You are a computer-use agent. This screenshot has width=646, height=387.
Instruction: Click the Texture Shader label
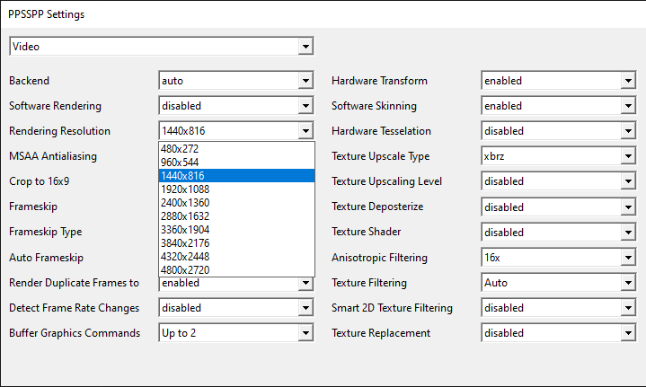pyautogui.click(x=367, y=232)
